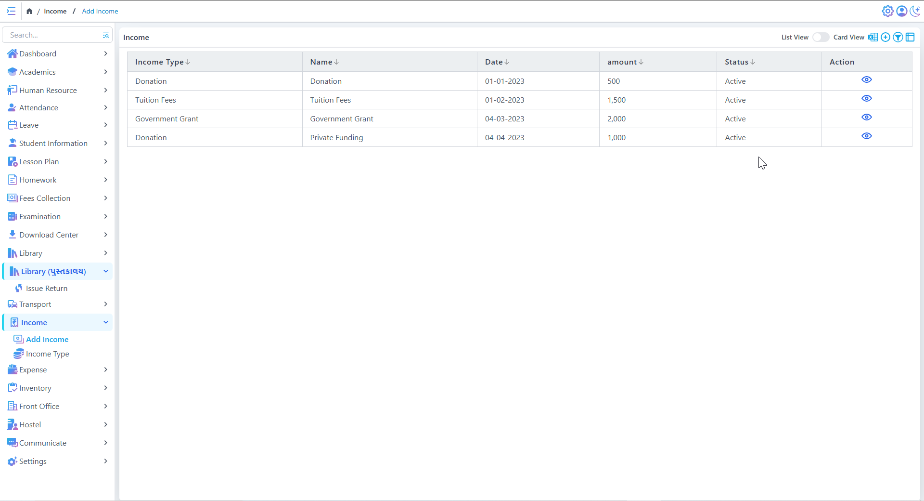The image size is (924, 501).
Task: Click the sidebar Search field
Action: click(x=53, y=35)
